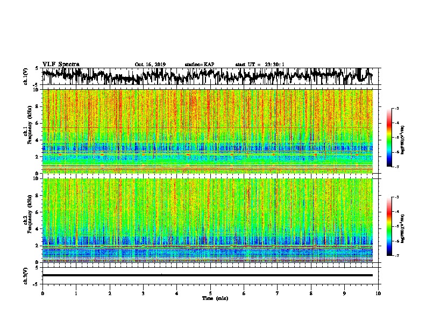Click the "8" kHz tick of ch.1 spectrogram
This screenshot has width=426, height=329.
[x=38, y=106]
